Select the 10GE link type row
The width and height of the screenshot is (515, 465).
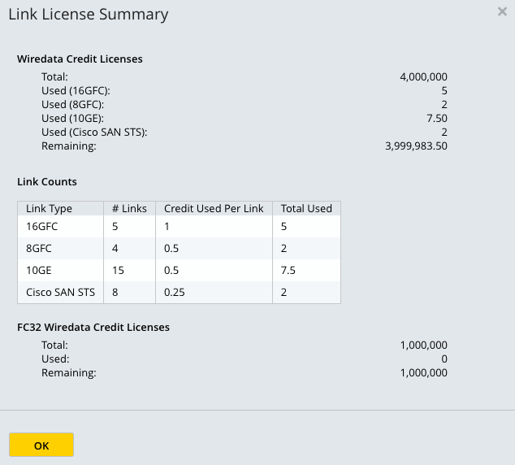[179, 271]
